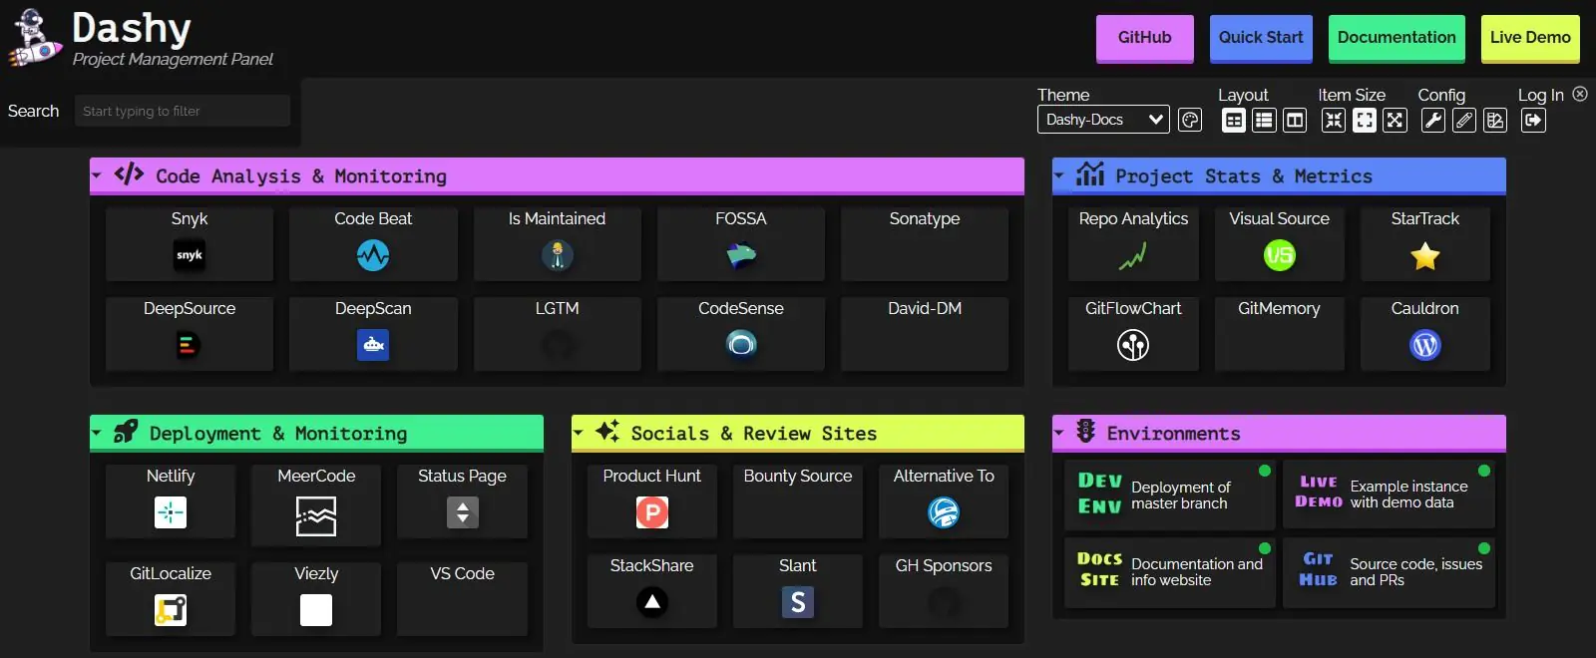Open the CodeSense ring icon
The height and width of the screenshot is (658, 1596).
[x=741, y=345]
